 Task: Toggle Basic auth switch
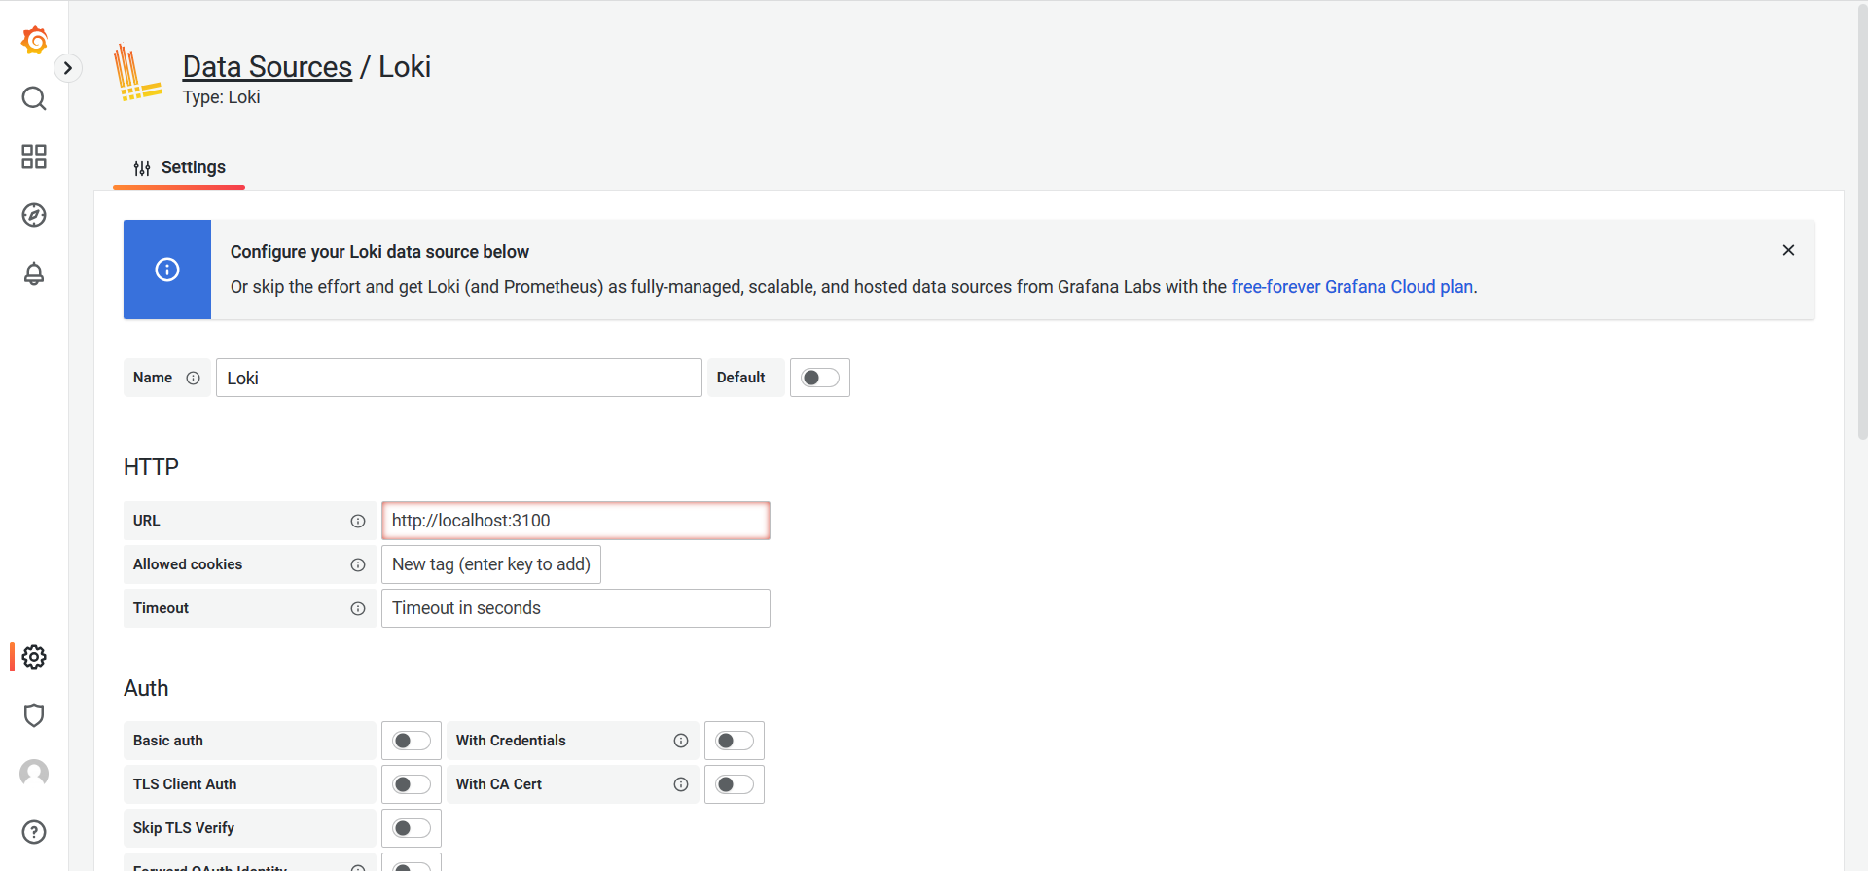[412, 741]
